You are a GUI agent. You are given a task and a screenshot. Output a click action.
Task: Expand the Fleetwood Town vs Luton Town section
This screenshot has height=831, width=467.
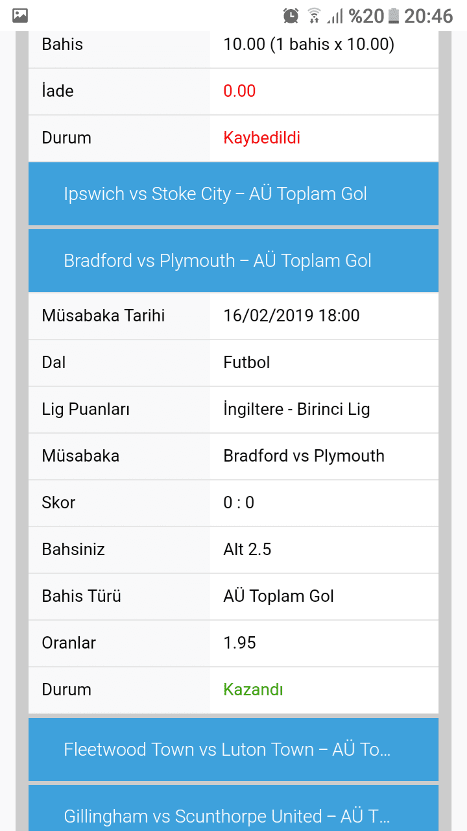coord(233,749)
